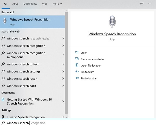Click the search icon beside 'windows speech to text'
The height and width of the screenshot is (126, 156).
[x=3, y=64]
